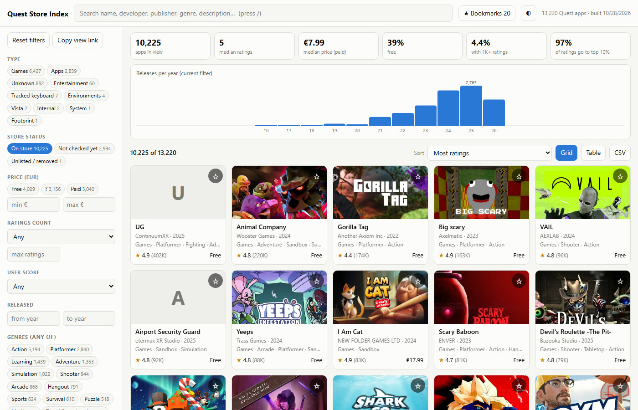
Task: Open Bookmarks 20 list
Action: [487, 13]
